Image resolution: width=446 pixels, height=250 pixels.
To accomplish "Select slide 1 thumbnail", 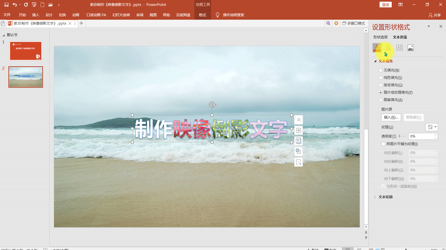I will coord(26,51).
